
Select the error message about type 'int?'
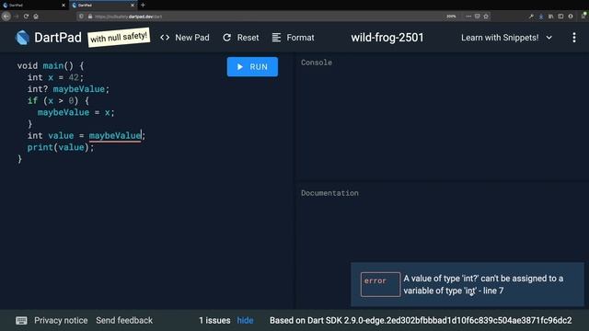point(483,284)
